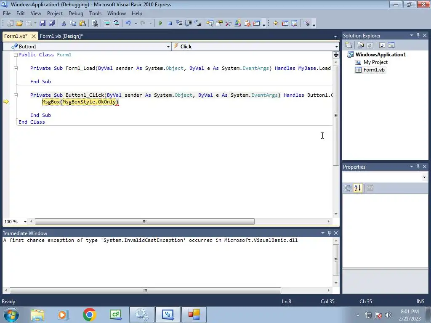Close the Form1.vb* editor tab
The image size is (431, 323).
[x=34, y=36]
